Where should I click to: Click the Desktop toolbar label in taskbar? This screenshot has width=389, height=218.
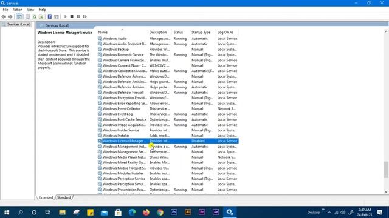click(x=314, y=213)
